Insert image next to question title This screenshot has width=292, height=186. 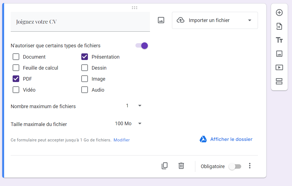161,20
